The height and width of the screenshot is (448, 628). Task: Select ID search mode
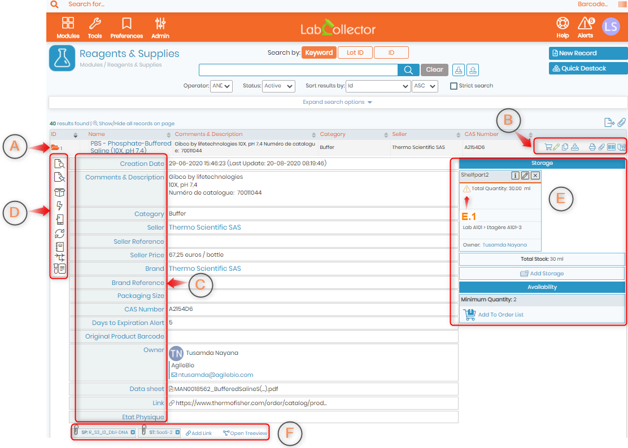click(391, 53)
